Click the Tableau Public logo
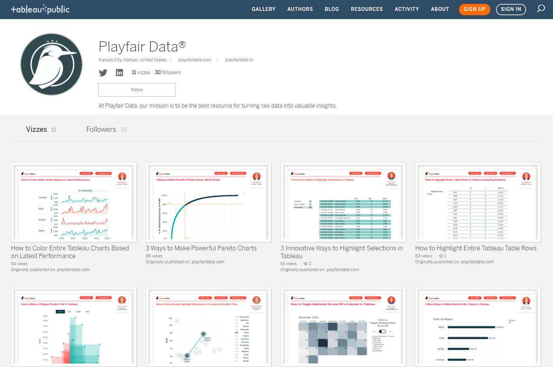 click(40, 9)
